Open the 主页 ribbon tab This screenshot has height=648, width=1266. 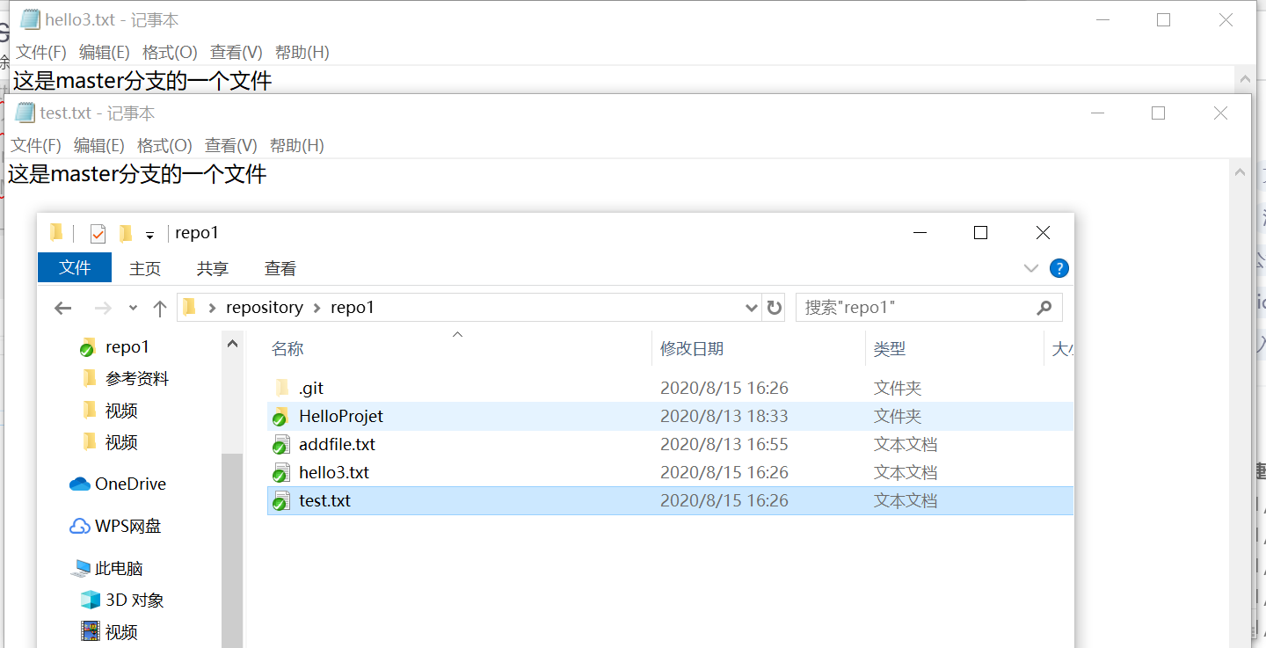145,268
